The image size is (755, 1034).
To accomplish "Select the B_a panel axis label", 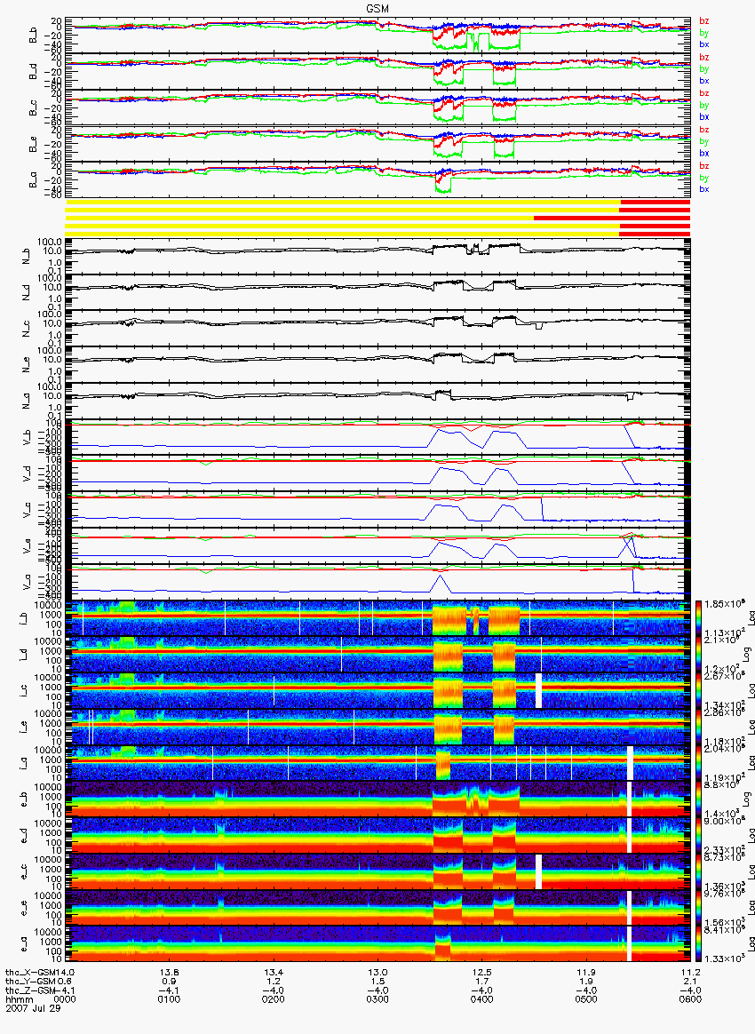I will [x=33, y=180].
